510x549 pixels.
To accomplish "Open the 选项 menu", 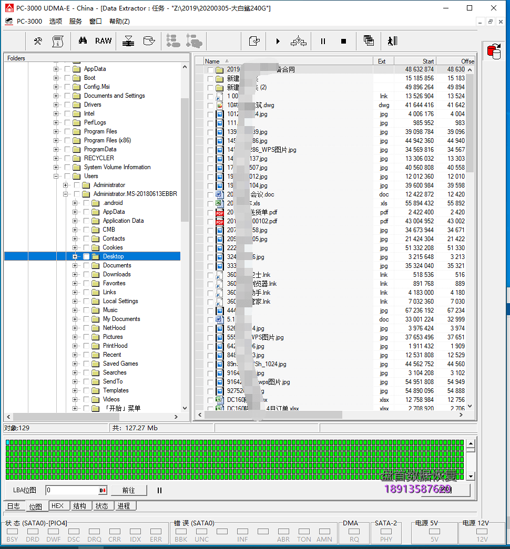I will 55,22.
